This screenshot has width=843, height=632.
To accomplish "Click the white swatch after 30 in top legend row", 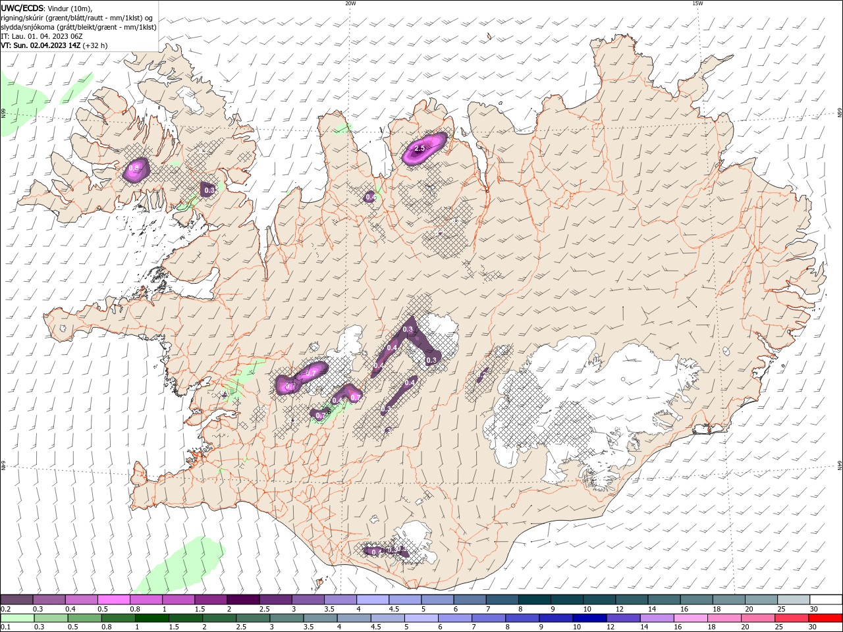I will tap(826, 599).
